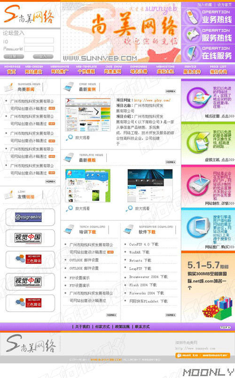Click the monitor icon beside 在线服务
Viewport: 235px width, 378px height.
tap(193, 53)
